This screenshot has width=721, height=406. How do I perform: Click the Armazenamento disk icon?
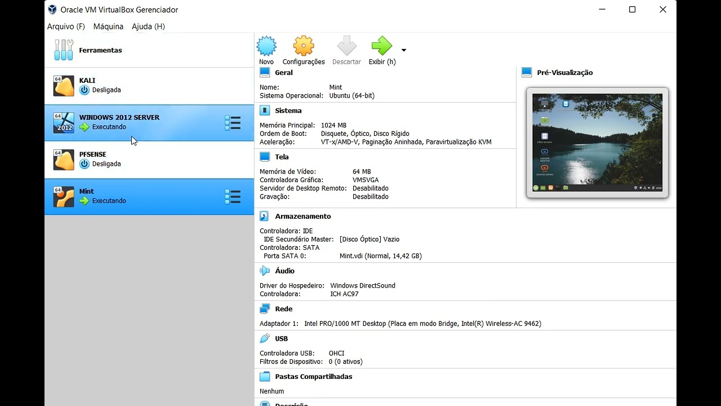click(265, 216)
